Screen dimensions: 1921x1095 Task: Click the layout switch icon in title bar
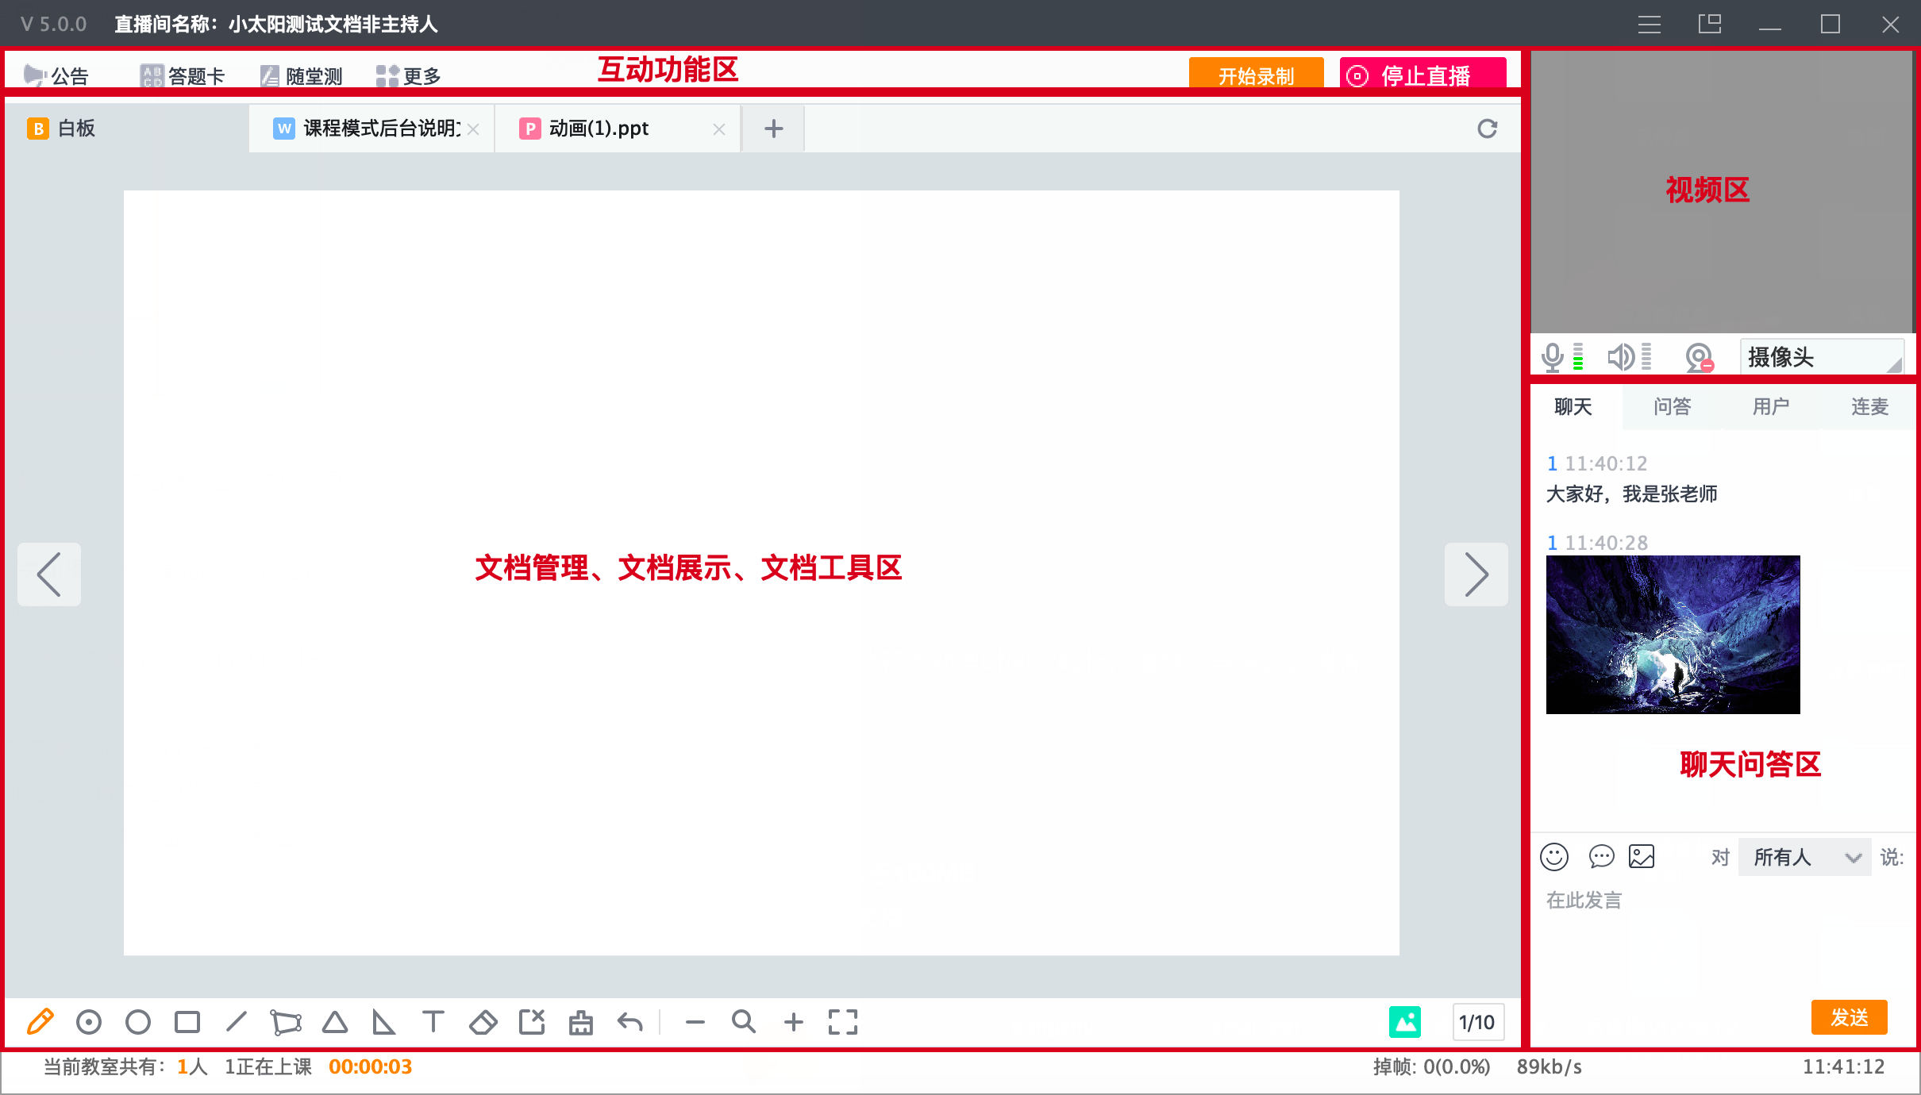click(x=1710, y=24)
